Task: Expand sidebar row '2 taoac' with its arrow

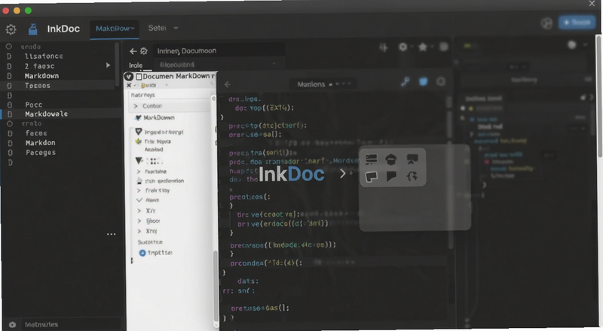Action: (108, 65)
